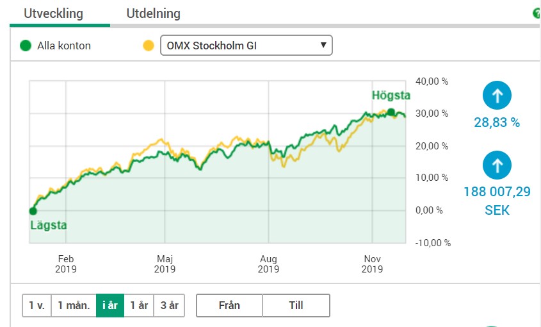Click the up-arrow icon above 28,83 %
Image resolution: width=541 pixels, height=327 pixels.
(497, 95)
